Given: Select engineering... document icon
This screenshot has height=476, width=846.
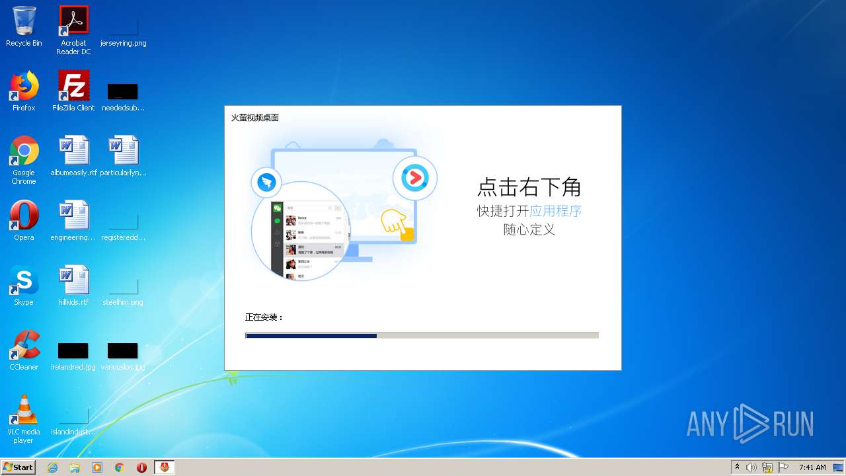Looking at the screenshot, I should (x=73, y=221).
